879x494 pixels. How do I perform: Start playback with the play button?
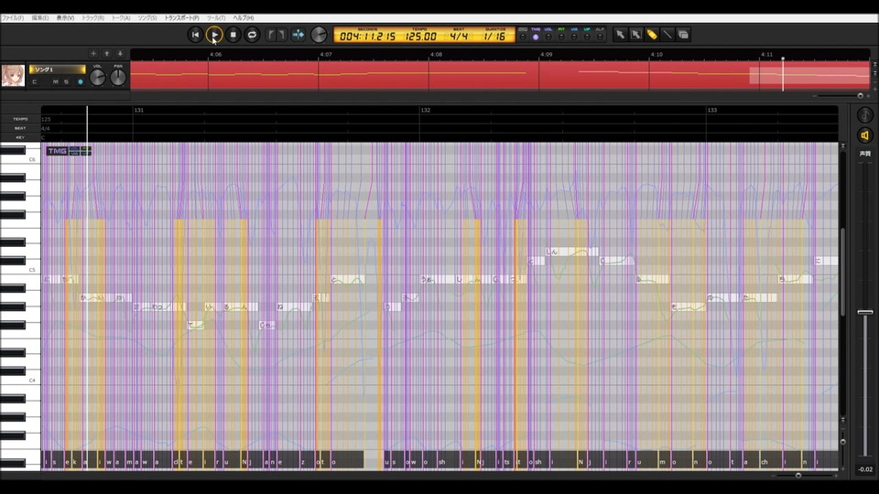(214, 35)
